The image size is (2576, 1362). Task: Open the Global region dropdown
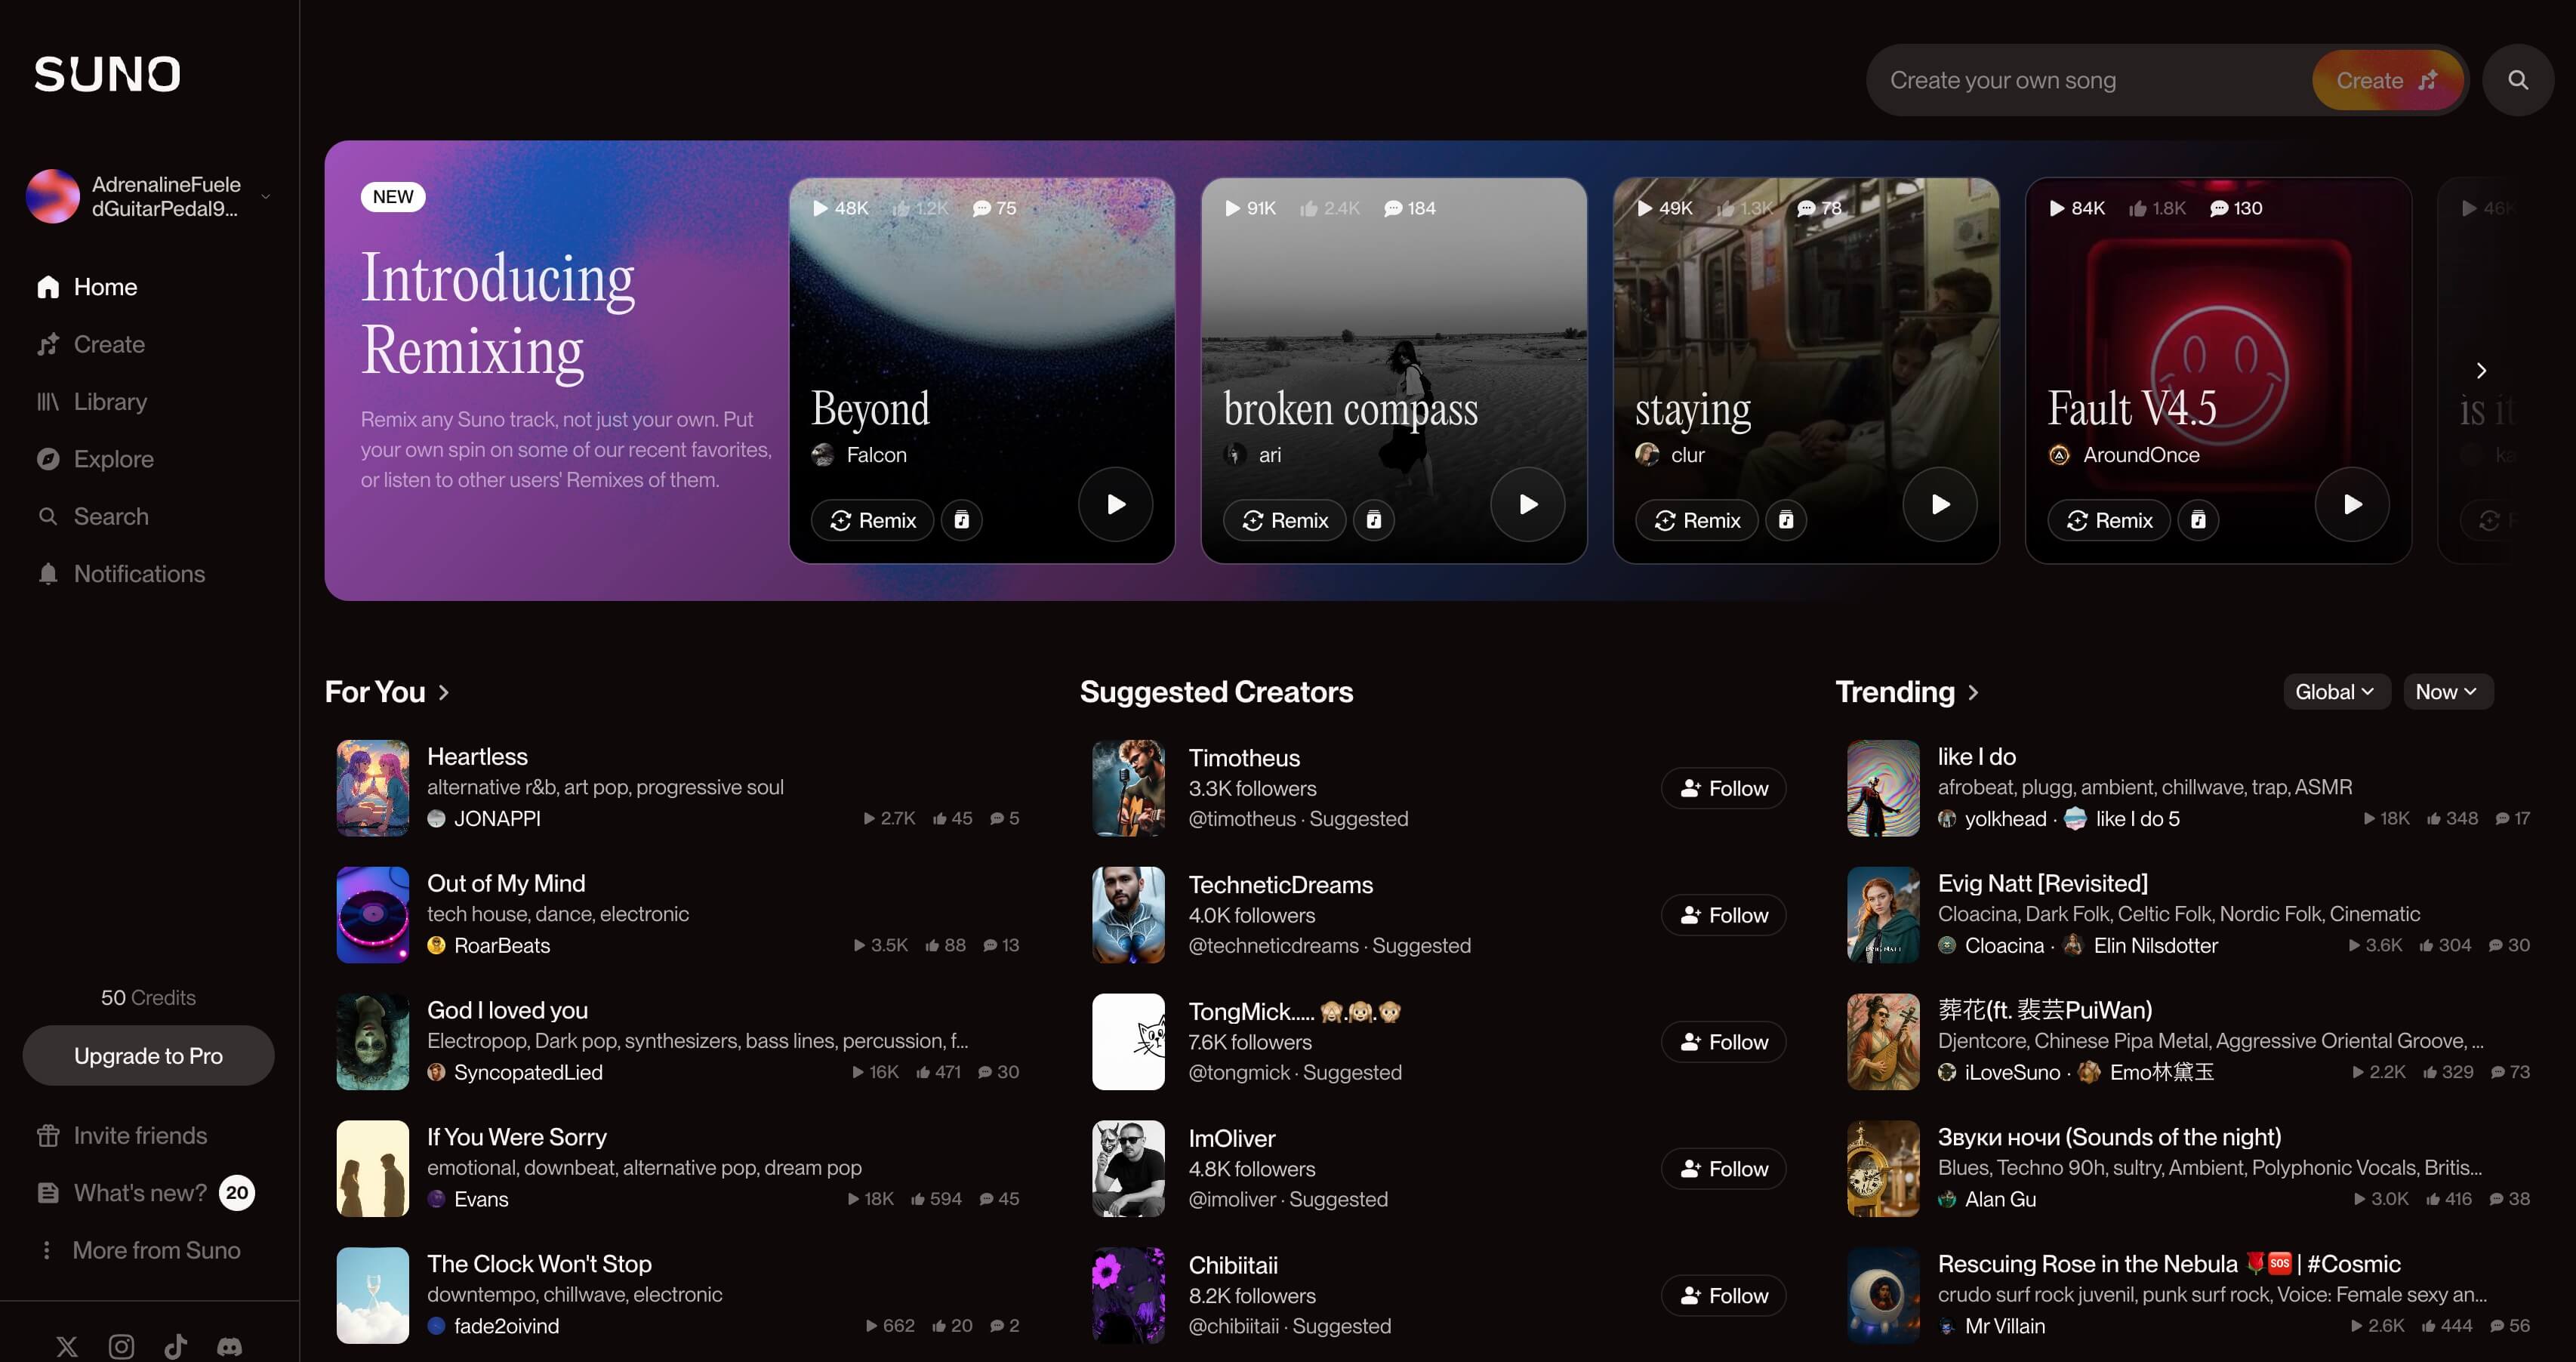point(2334,692)
